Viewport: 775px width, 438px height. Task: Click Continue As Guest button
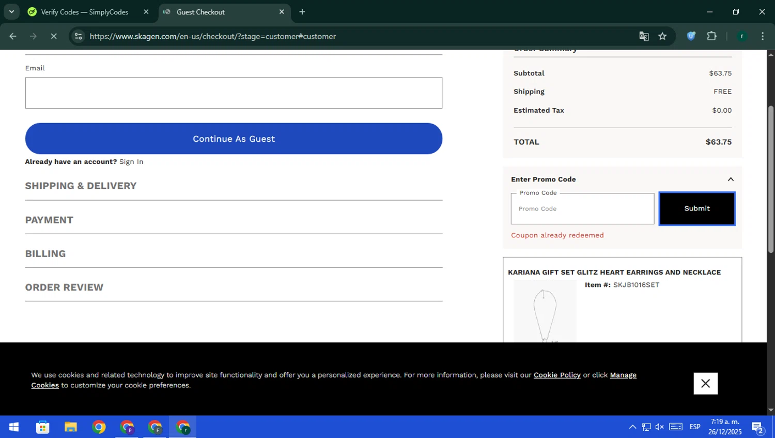tap(234, 139)
